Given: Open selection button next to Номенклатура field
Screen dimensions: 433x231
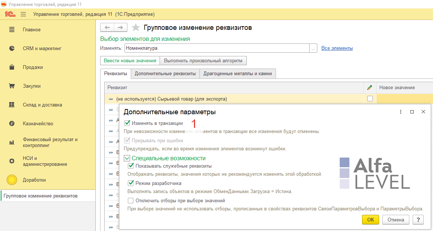Looking at the screenshot, I should coord(313,48).
